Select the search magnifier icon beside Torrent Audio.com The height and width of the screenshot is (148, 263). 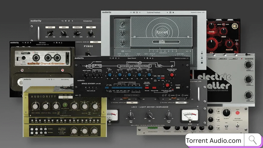253,140
